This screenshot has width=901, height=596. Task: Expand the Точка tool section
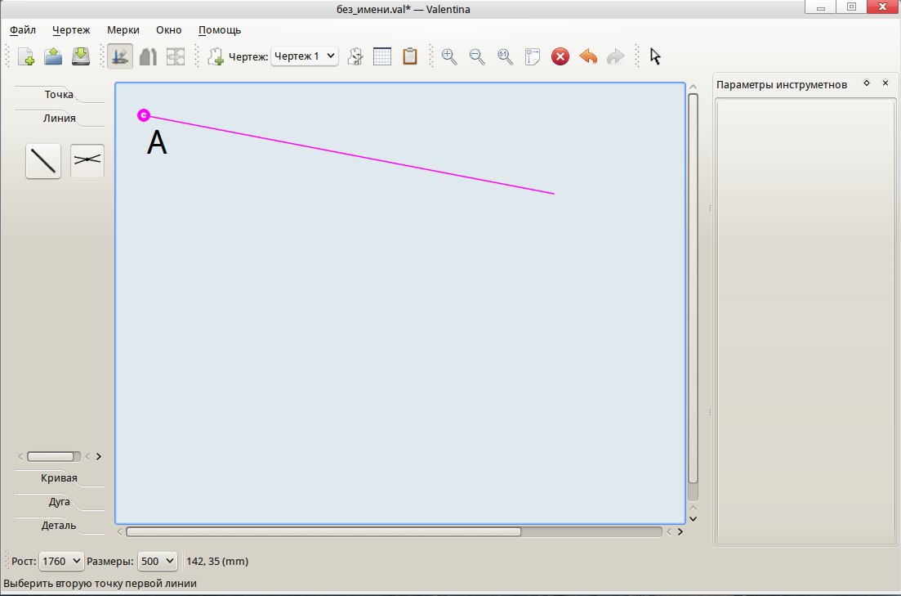pos(59,94)
